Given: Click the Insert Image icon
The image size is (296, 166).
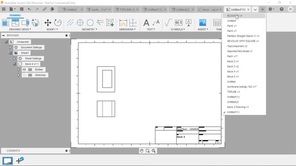Looking at the screenshot, I should pos(203,23).
